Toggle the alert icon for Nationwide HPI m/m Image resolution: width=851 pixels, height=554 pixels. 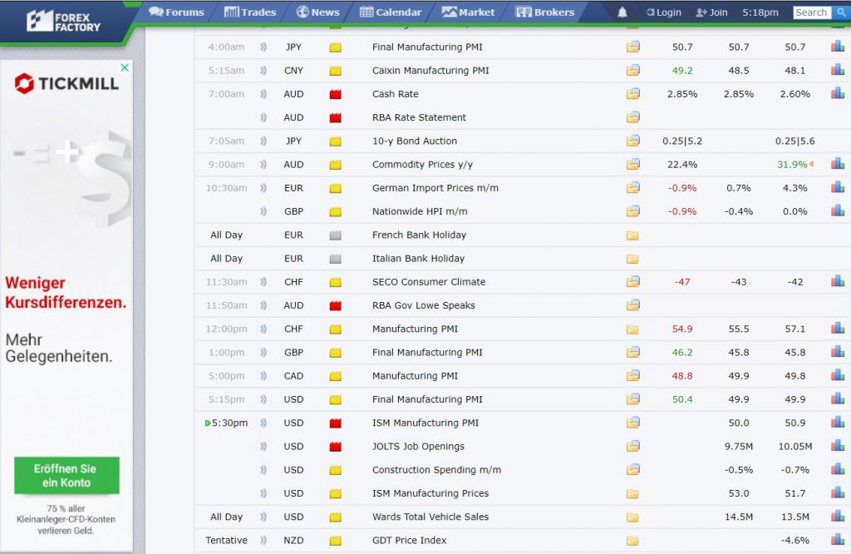264,211
